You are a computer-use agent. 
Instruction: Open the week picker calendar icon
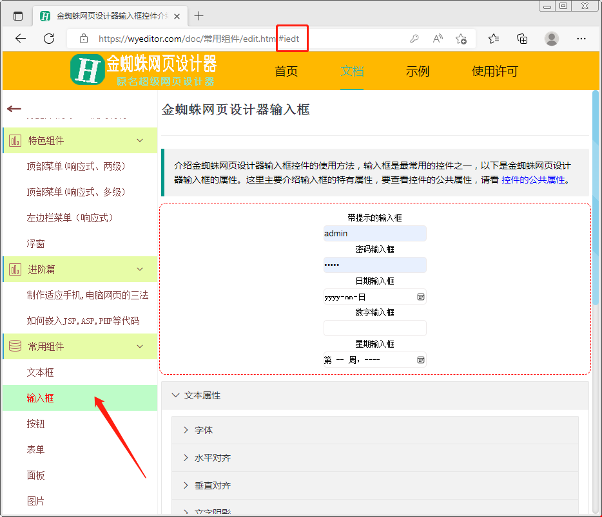421,360
